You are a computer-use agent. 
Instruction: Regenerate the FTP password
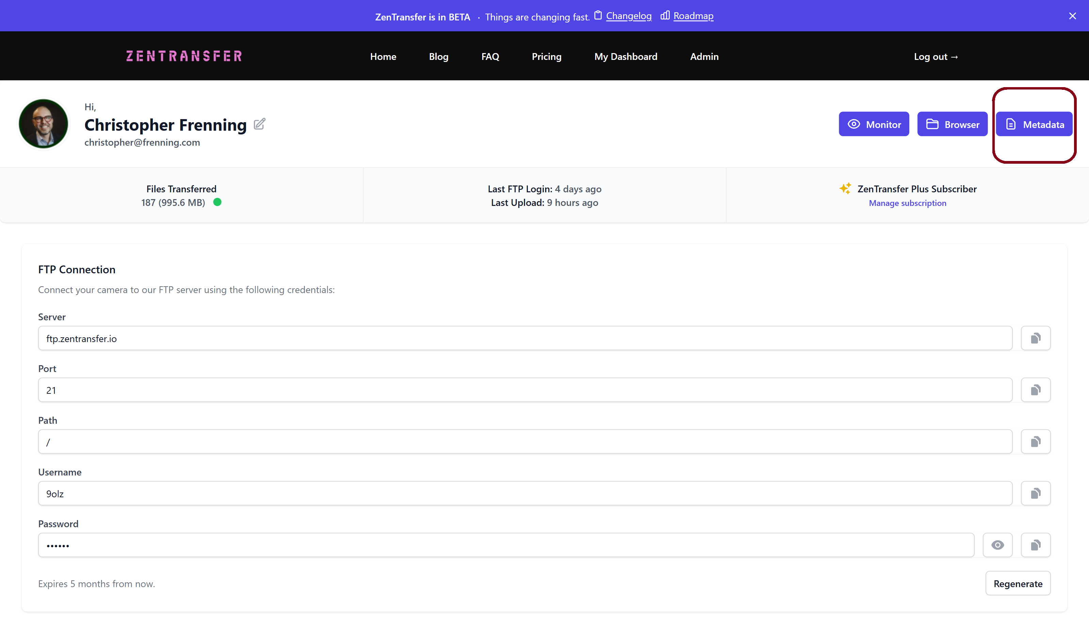coord(1018,583)
